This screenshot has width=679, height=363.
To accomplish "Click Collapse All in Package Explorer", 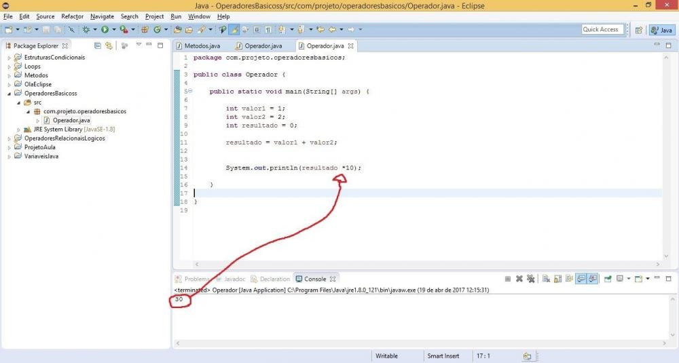I will (98, 45).
